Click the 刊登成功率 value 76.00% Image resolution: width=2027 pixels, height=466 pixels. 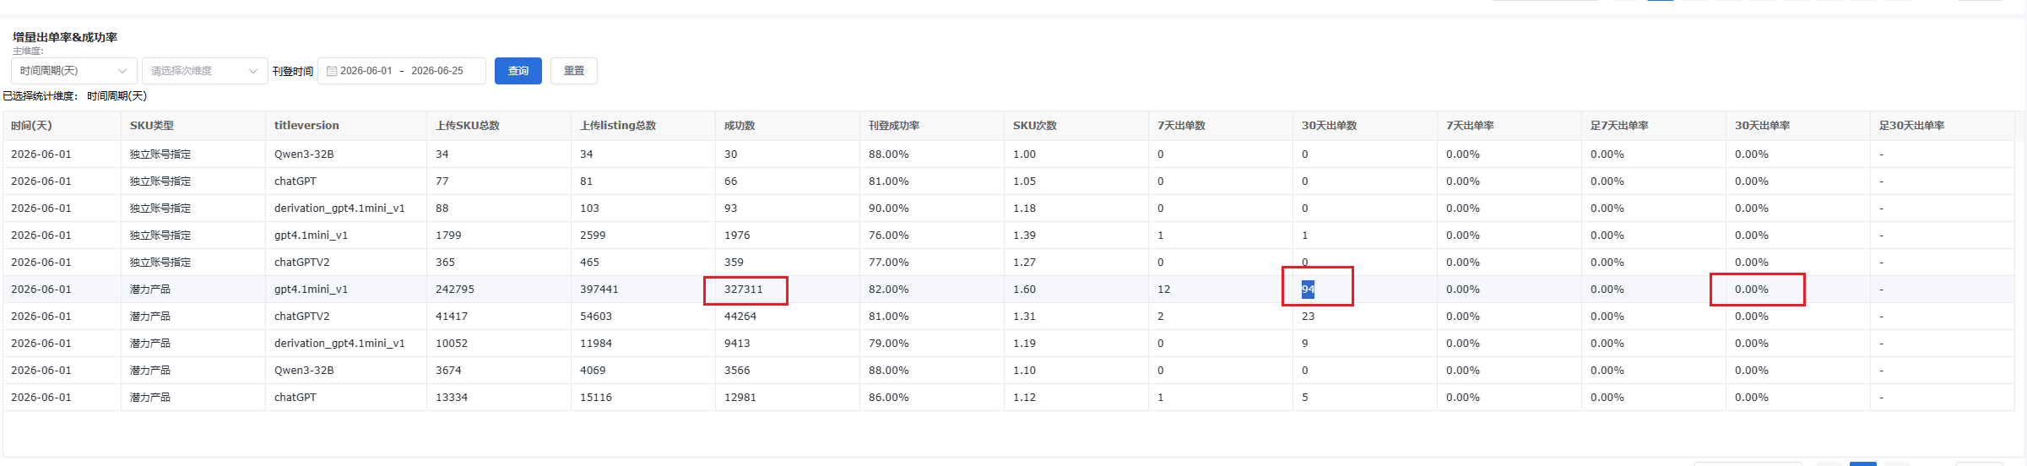(889, 236)
